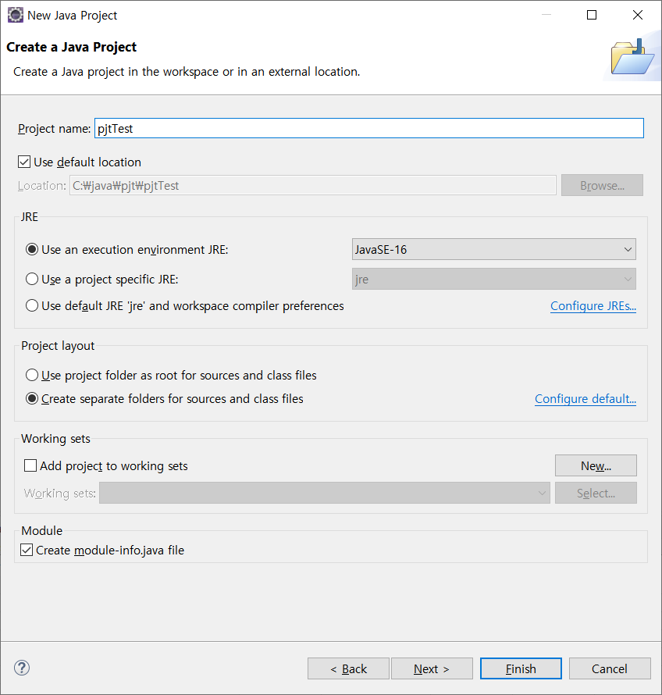Image resolution: width=662 pixels, height=695 pixels.
Task: Open the Configure default... link
Action: [585, 399]
